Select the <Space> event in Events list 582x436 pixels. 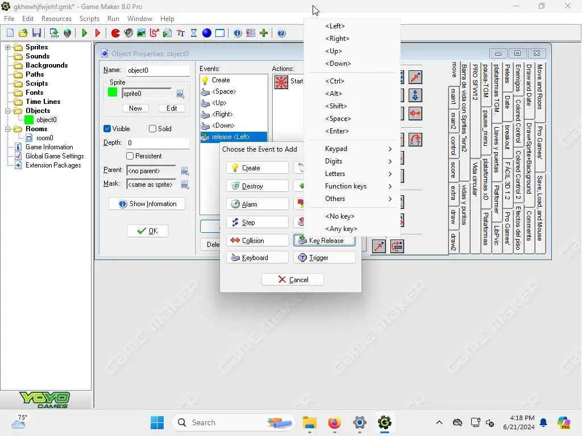click(234, 91)
